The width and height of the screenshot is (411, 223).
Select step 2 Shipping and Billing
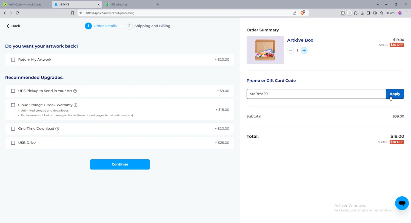pos(148,26)
